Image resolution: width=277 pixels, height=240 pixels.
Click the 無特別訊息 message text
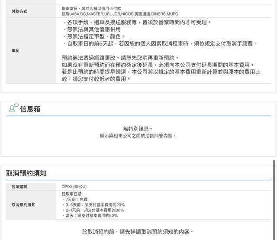pyautogui.click(x=138, y=128)
